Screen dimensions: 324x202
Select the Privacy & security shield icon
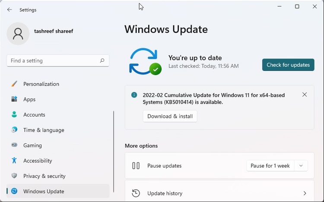pos(14,176)
